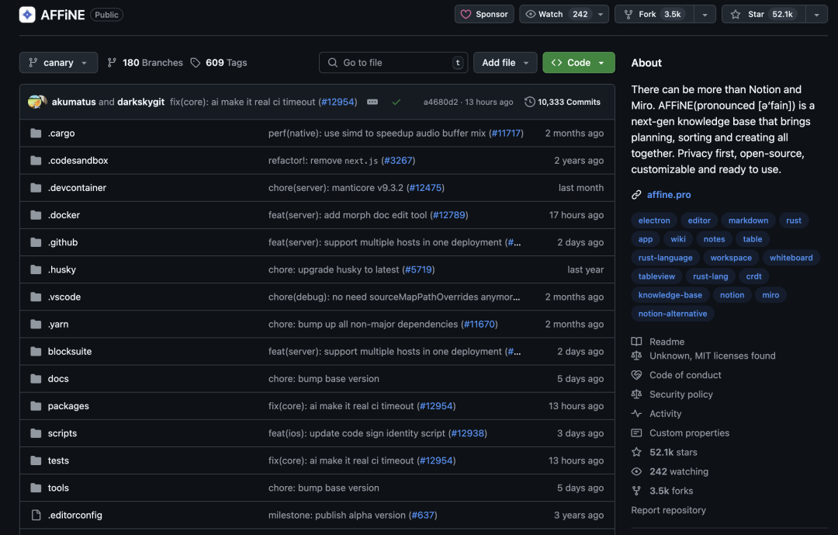Open the Security policy link
The image size is (838, 535).
point(681,394)
